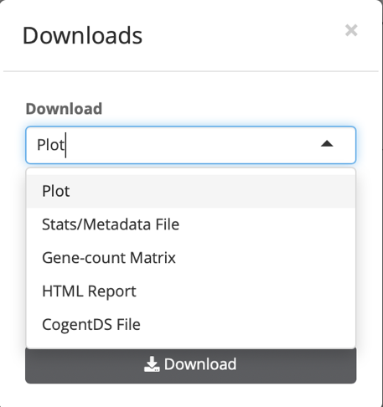Choose the CogentDS File option
This screenshot has height=407, width=383.
[x=191, y=324]
